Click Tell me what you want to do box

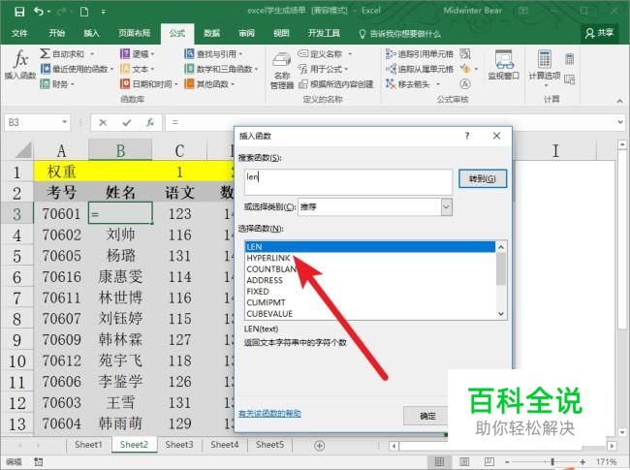pos(401,34)
